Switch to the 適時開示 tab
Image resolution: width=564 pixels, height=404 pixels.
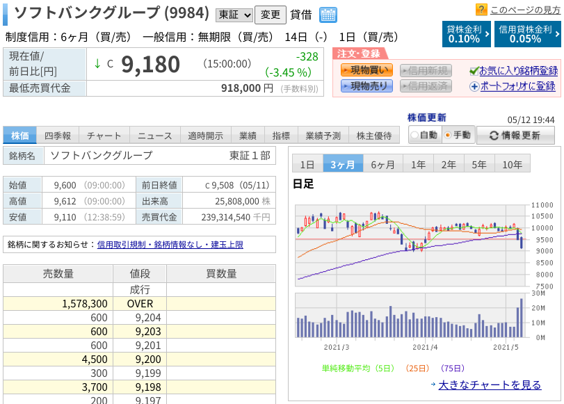(x=206, y=136)
